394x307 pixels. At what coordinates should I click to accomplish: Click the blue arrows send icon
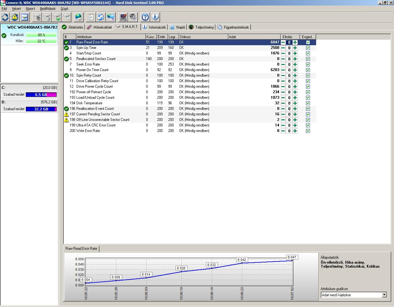click(x=101, y=17)
